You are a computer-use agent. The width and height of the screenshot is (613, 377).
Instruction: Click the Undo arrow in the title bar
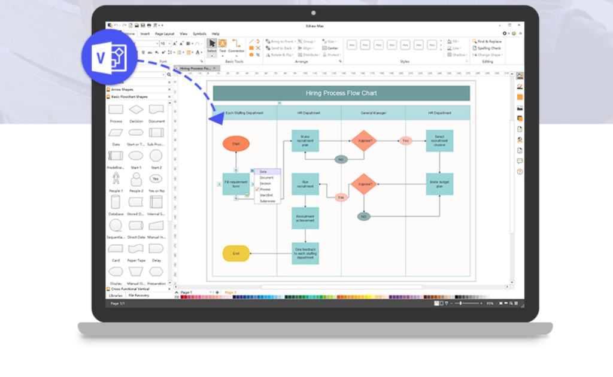click(x=116, y=25)
